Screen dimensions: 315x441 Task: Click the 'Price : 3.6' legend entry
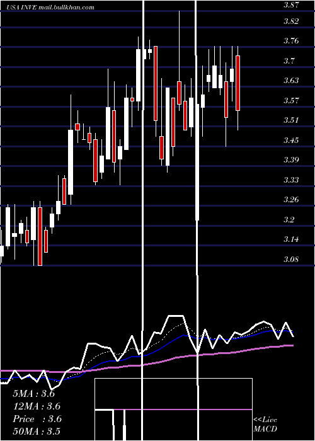point(37,419)
